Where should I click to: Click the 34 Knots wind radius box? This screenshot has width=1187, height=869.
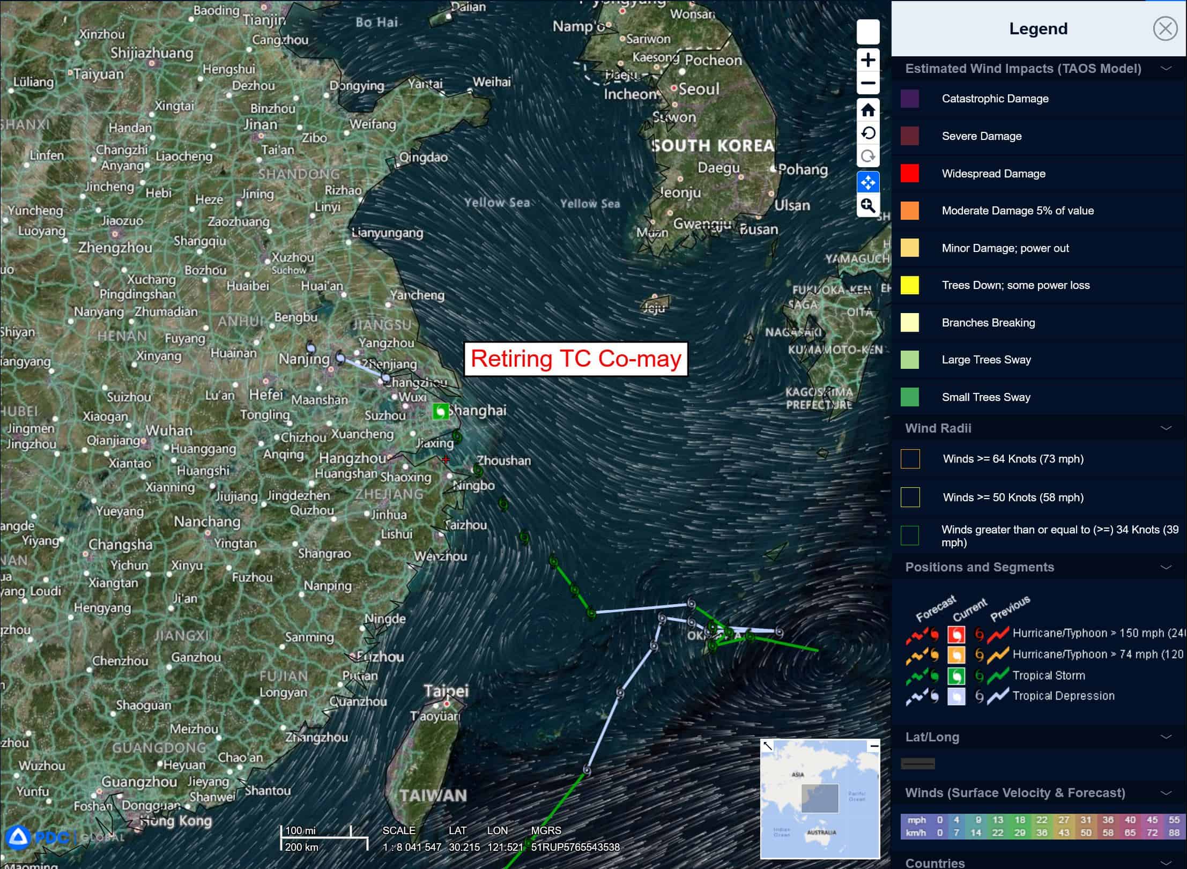[910, 536]
